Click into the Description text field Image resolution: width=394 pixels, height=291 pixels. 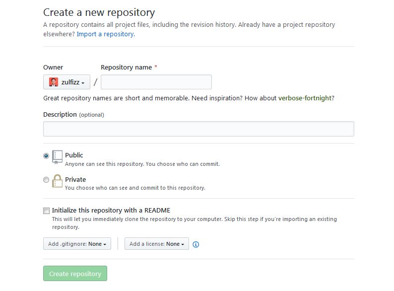[198, 129]
